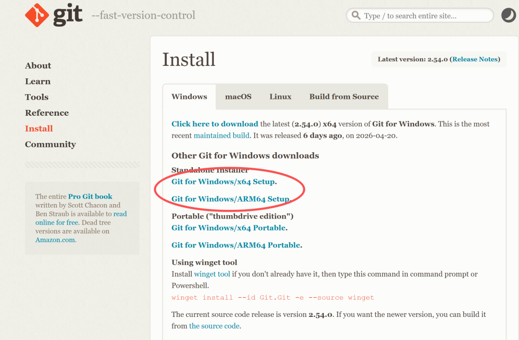Click the 'Install' page heading
The width and height of the screenshot is (519, 340).
coord(189,60)
